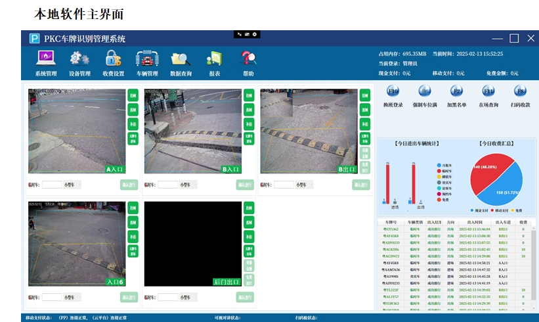The width and height of the screenshot is (539, 322).
Task: Click the 帮助 (Help) question mark icon
Action: coord(248,60)
